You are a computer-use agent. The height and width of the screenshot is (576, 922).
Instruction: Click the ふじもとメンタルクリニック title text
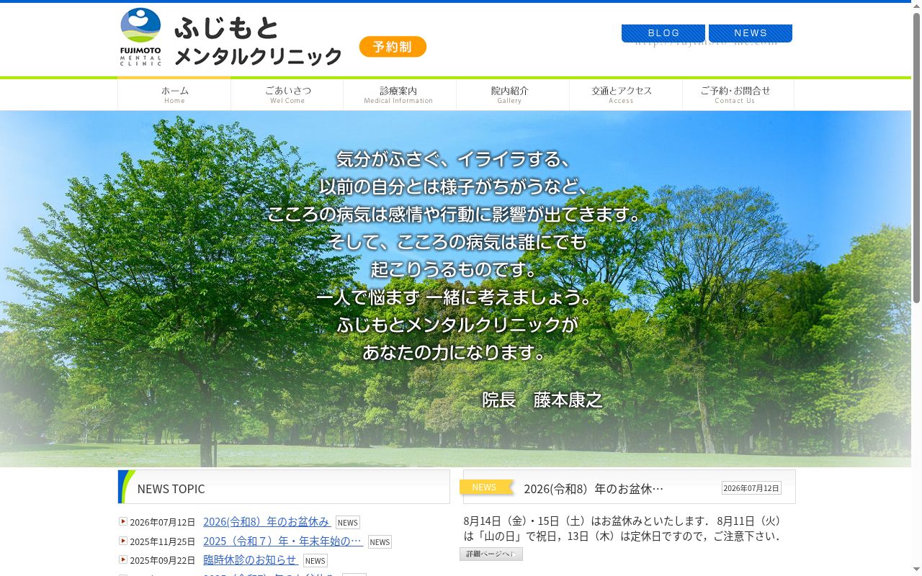(x=258, y=42)
